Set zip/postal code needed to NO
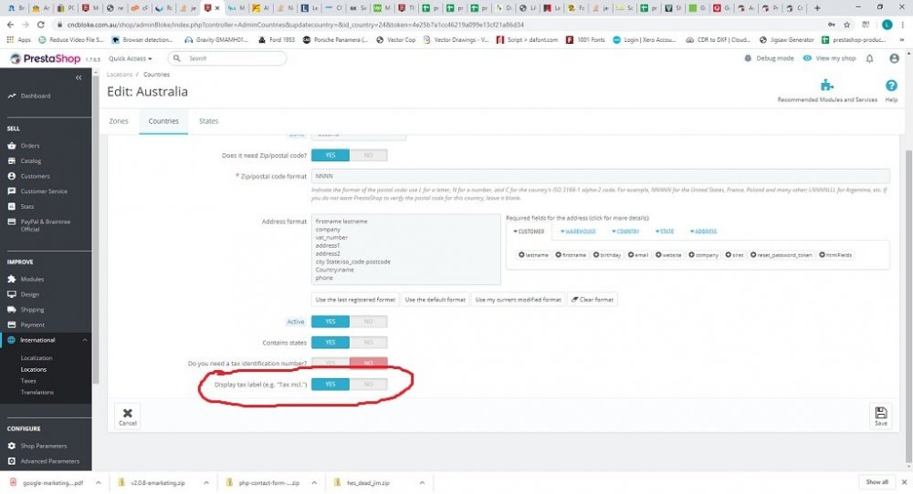 point(368,155)
